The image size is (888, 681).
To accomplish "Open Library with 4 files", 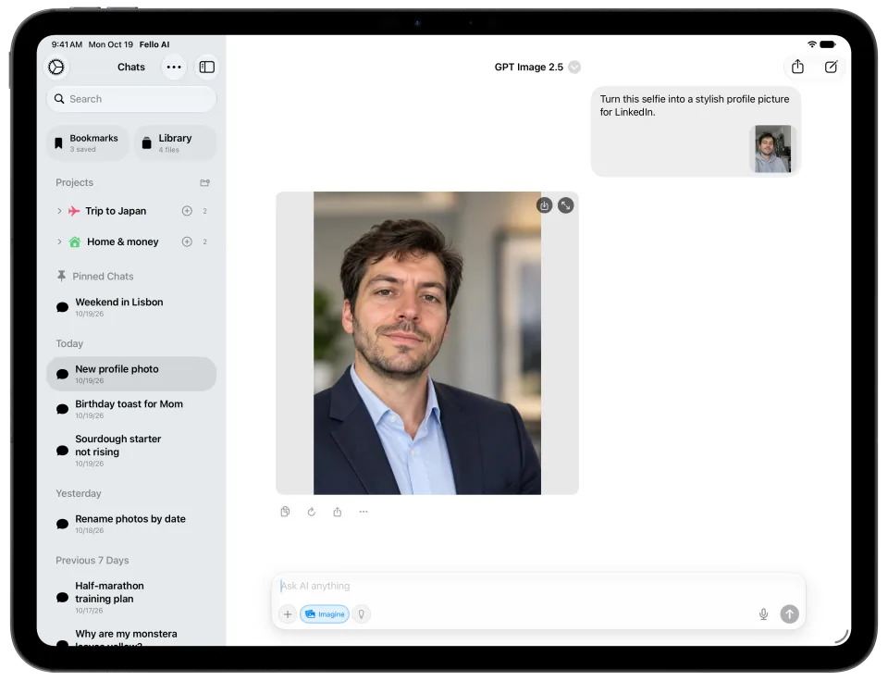I will (x=175, y=143).
